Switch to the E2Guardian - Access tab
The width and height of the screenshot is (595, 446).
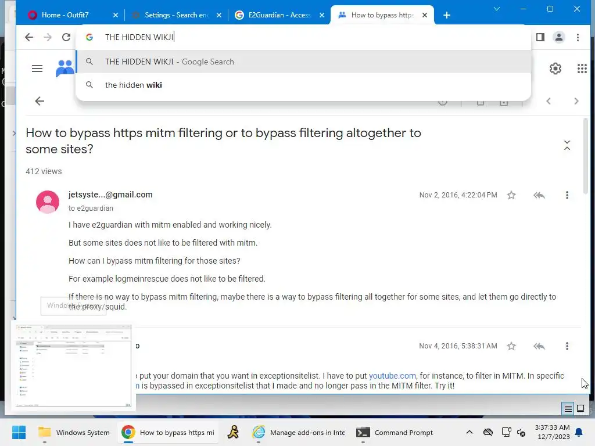click(x=279, y=15)
